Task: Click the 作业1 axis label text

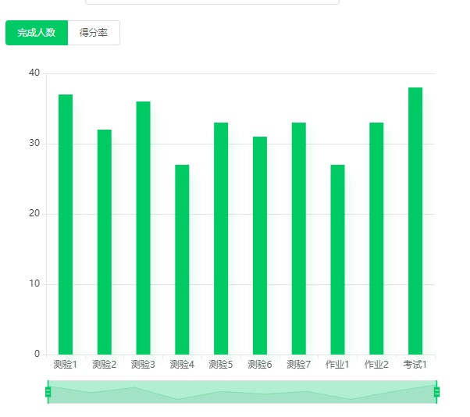Action: tap(337, 365)
